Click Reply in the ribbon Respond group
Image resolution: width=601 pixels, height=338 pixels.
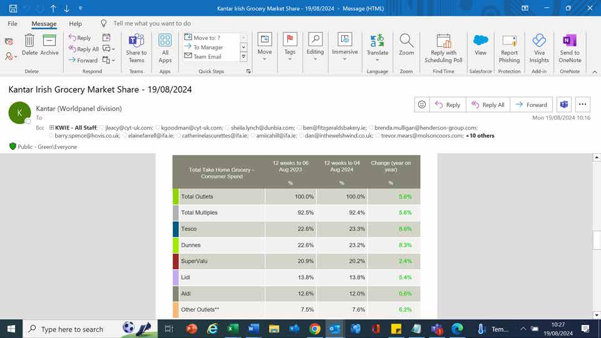80,38
